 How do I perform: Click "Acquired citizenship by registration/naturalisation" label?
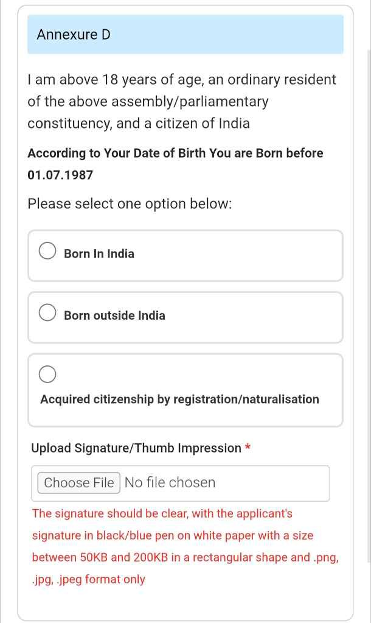179,399
